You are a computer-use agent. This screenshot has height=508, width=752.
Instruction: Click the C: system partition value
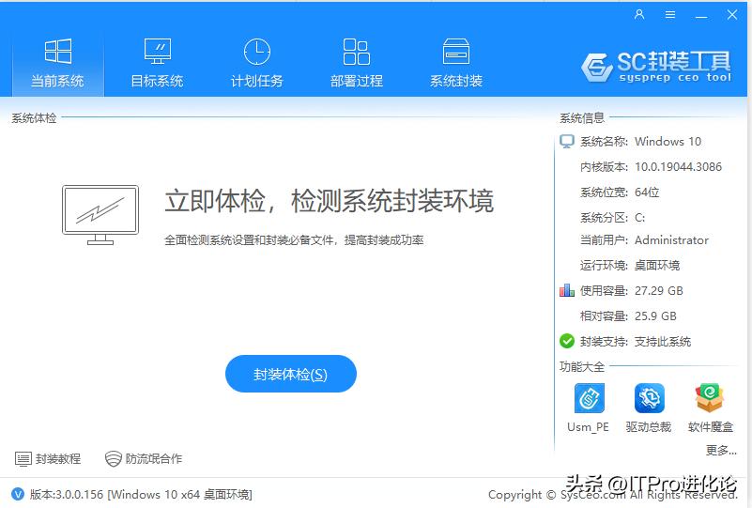[x=639, y=218]
